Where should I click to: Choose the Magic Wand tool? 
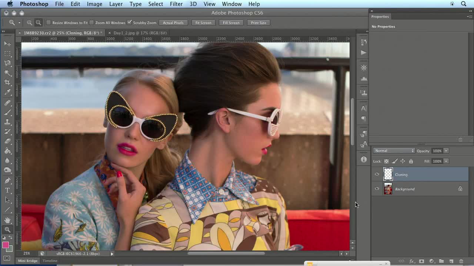click(x=7, y=73)
